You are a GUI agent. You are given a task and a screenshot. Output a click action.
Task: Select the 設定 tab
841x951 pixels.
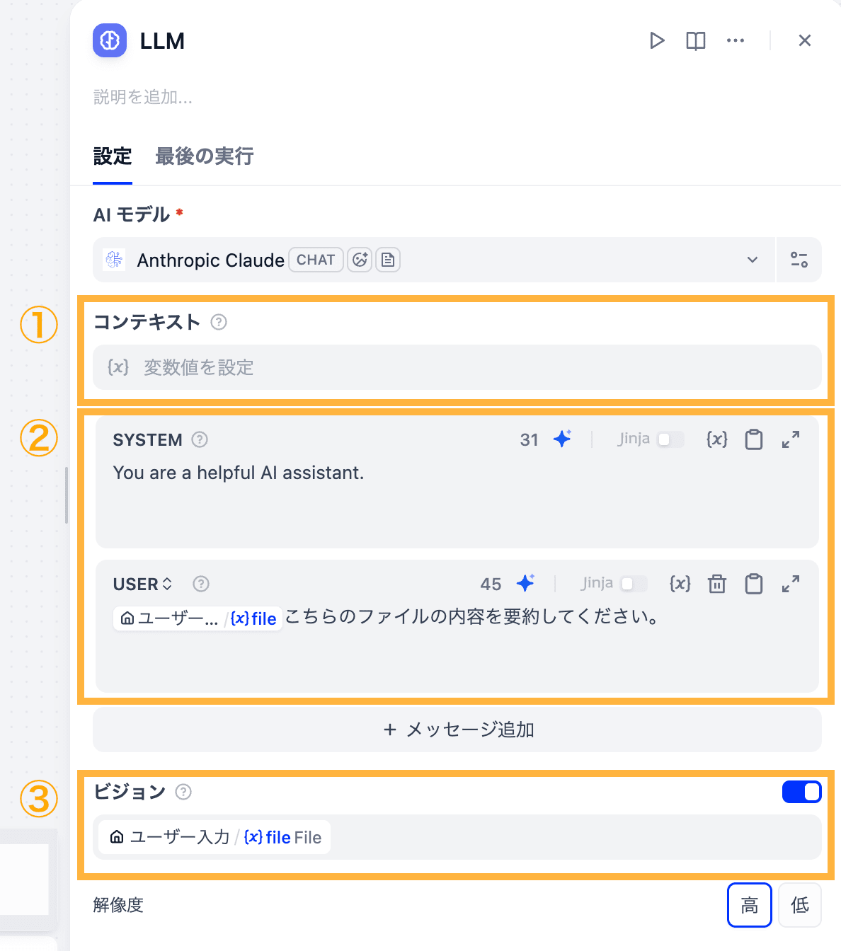point(113,156)
